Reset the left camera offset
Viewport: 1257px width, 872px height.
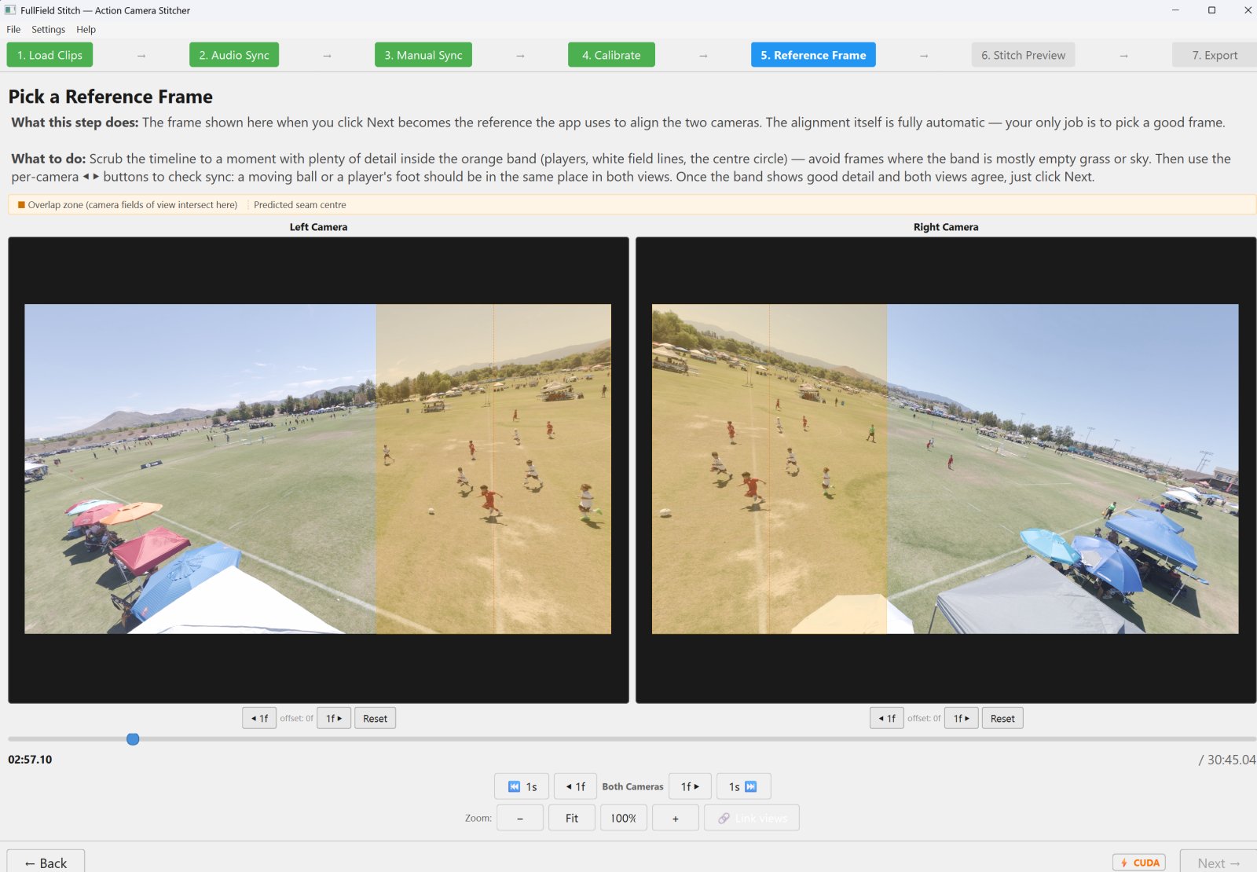click(x=375, y=718)
